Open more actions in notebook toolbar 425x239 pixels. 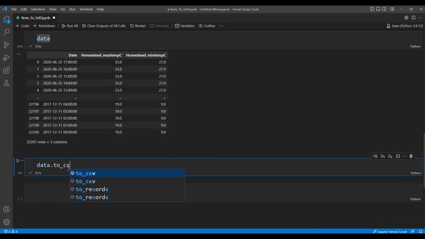point(221,26)
